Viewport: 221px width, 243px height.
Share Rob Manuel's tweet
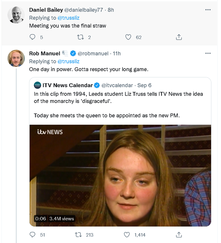pos(179,235)
